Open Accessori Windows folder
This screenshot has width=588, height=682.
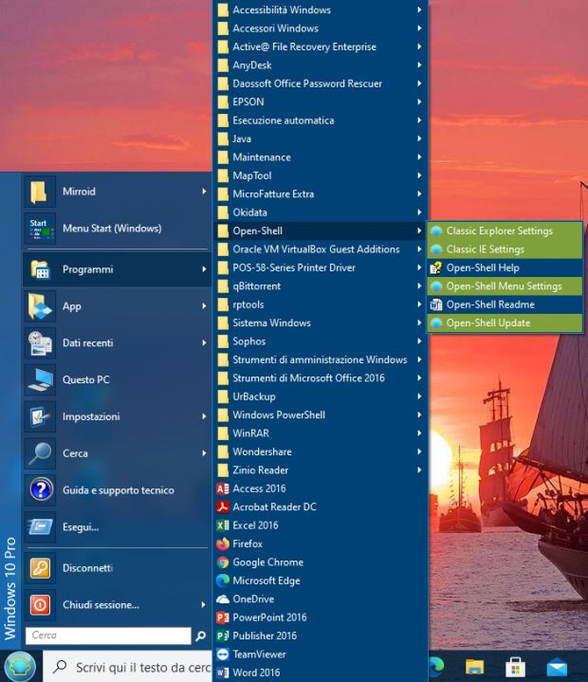click(x=321, y=28)
